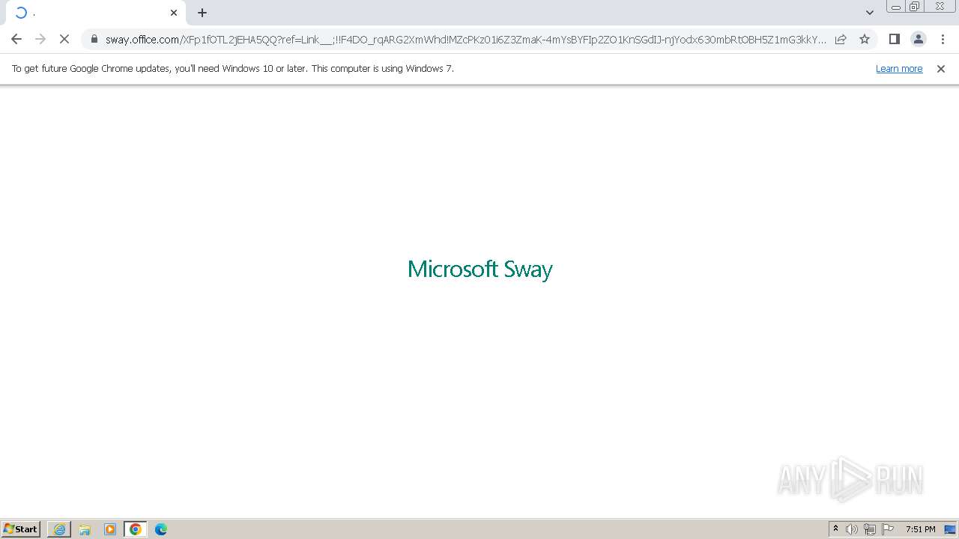
Task: Click the sway.office.com address bar
Action: click(x=465, y=40)
